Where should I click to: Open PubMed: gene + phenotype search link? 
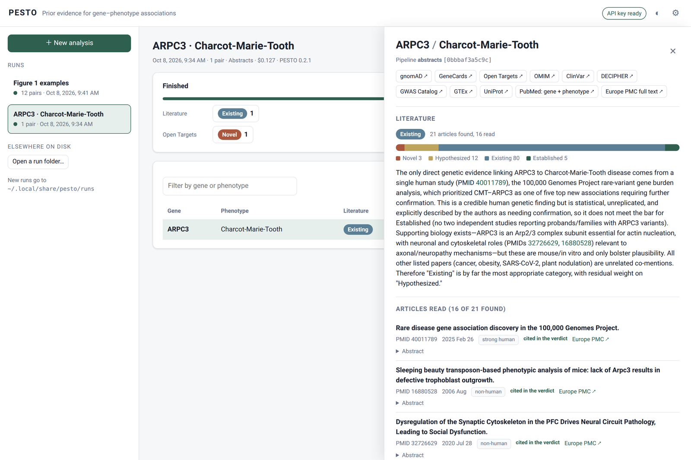coord(557,92)
